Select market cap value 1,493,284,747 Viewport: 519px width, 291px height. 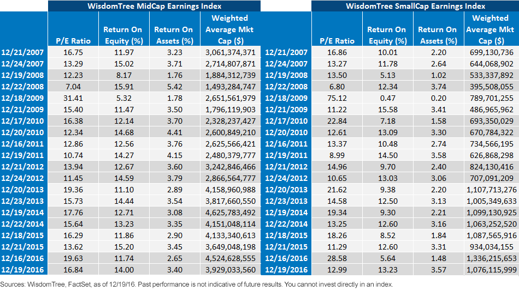pyautogui.click(x=231, y=87)
